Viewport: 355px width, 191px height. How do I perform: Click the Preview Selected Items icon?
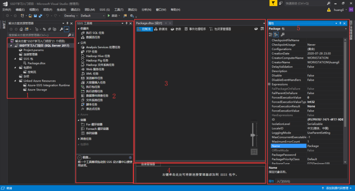66,29
